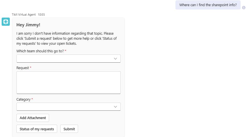
Task: Click the red asterisk beside the Request label
Action: pyautogui.click(x=31, y=67)
